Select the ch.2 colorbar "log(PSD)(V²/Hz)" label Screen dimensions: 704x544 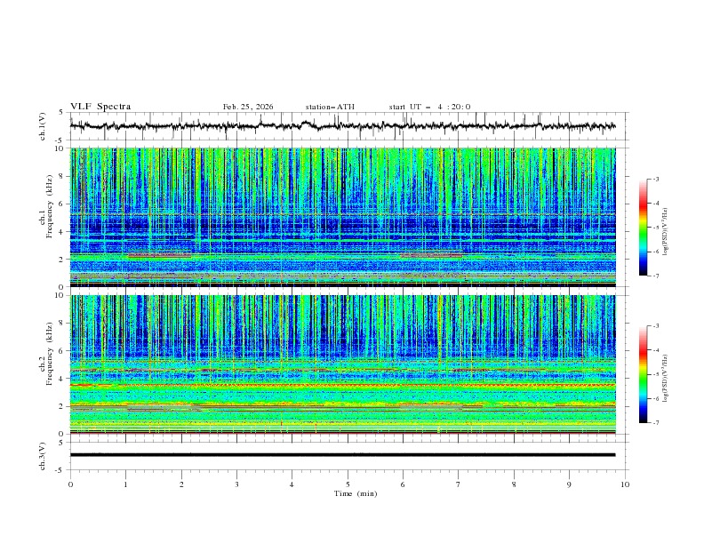tap(665, 378)
